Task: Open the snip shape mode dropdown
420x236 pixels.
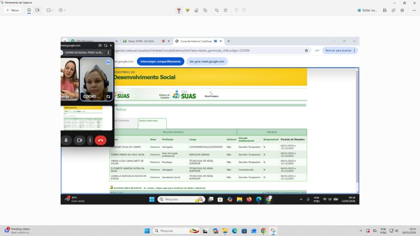Action: pyautogui.click(x=50, y=10)
